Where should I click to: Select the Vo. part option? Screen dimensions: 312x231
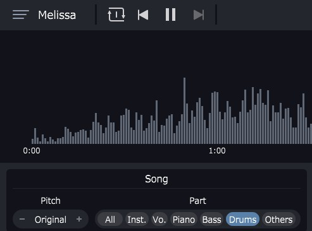coord(159,220)
